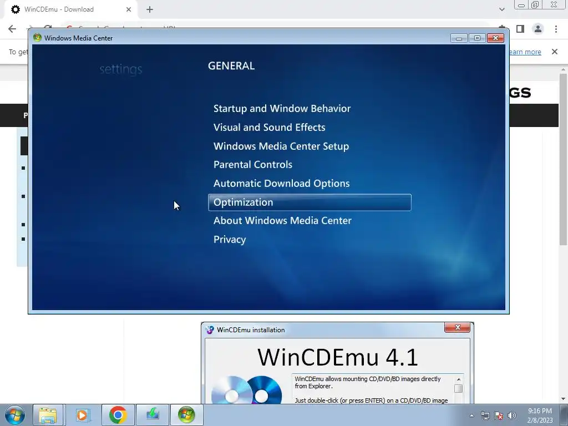Click Chrome's back arrow
Viewport: 568px width, 426px height.
12,29
